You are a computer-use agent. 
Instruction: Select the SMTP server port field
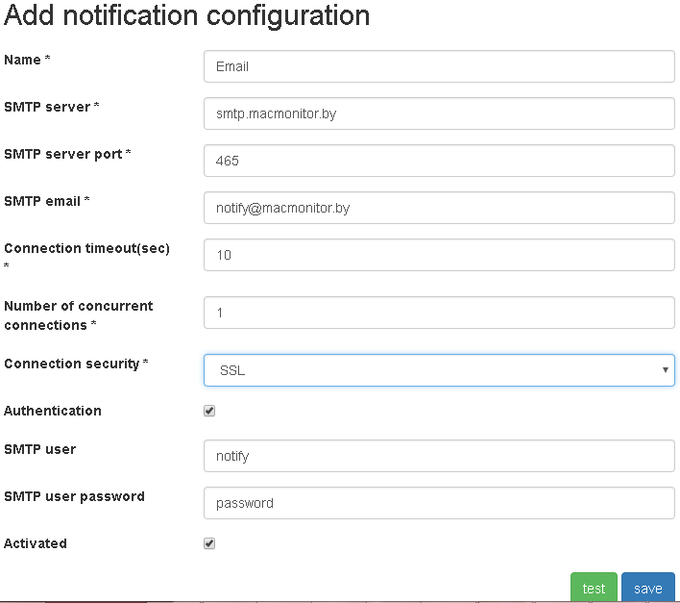pos(439,161)
